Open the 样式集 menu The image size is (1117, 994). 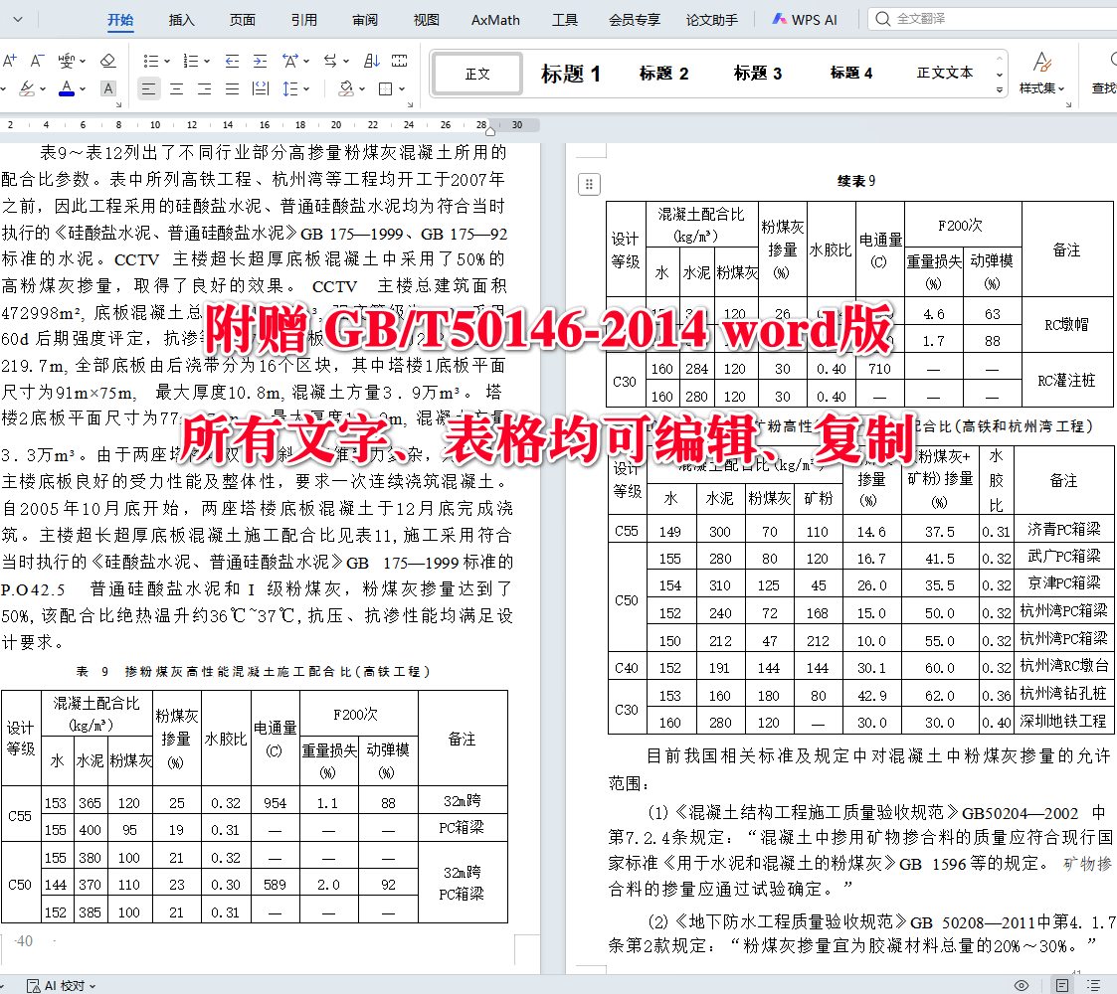[x=1042, y=74]
